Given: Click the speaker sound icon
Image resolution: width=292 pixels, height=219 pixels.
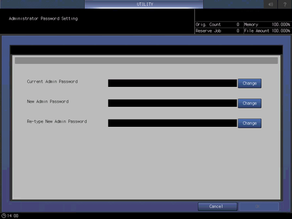Looking at the screenshot, I should 271,4.
